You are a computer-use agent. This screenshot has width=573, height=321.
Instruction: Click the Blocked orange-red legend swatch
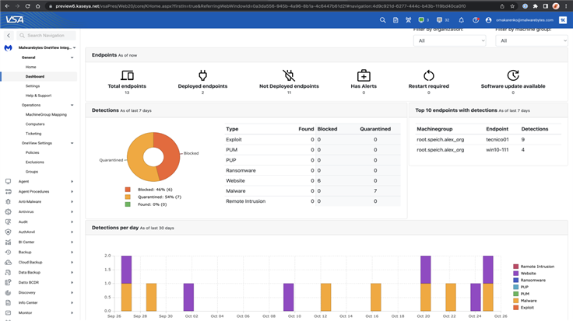(128, 190)
